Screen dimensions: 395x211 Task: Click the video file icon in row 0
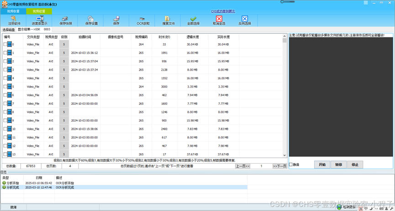tap(10, 44)
